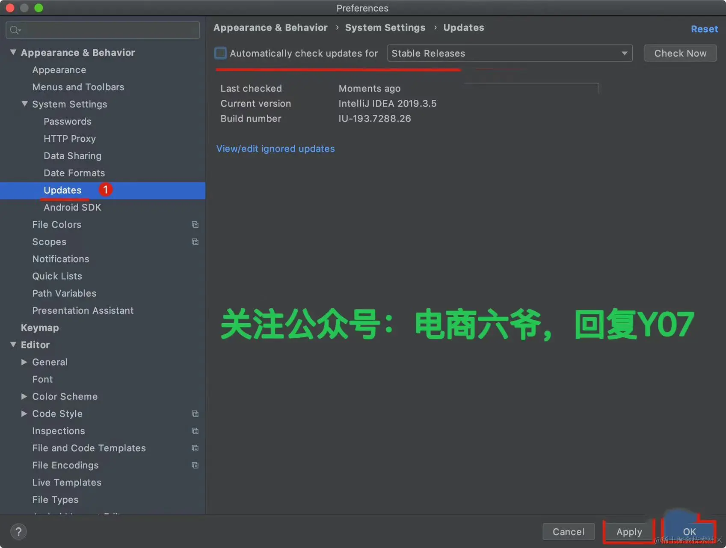Open the Stable Releases dropdown

[510, 53]
